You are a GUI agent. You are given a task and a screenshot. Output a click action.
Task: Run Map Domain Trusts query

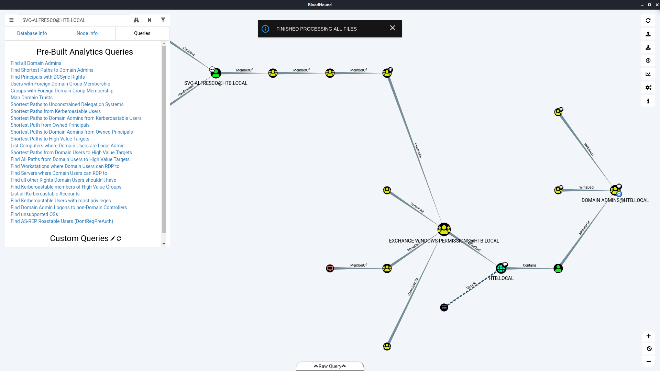pyautogui.click(x=32, y=98)
